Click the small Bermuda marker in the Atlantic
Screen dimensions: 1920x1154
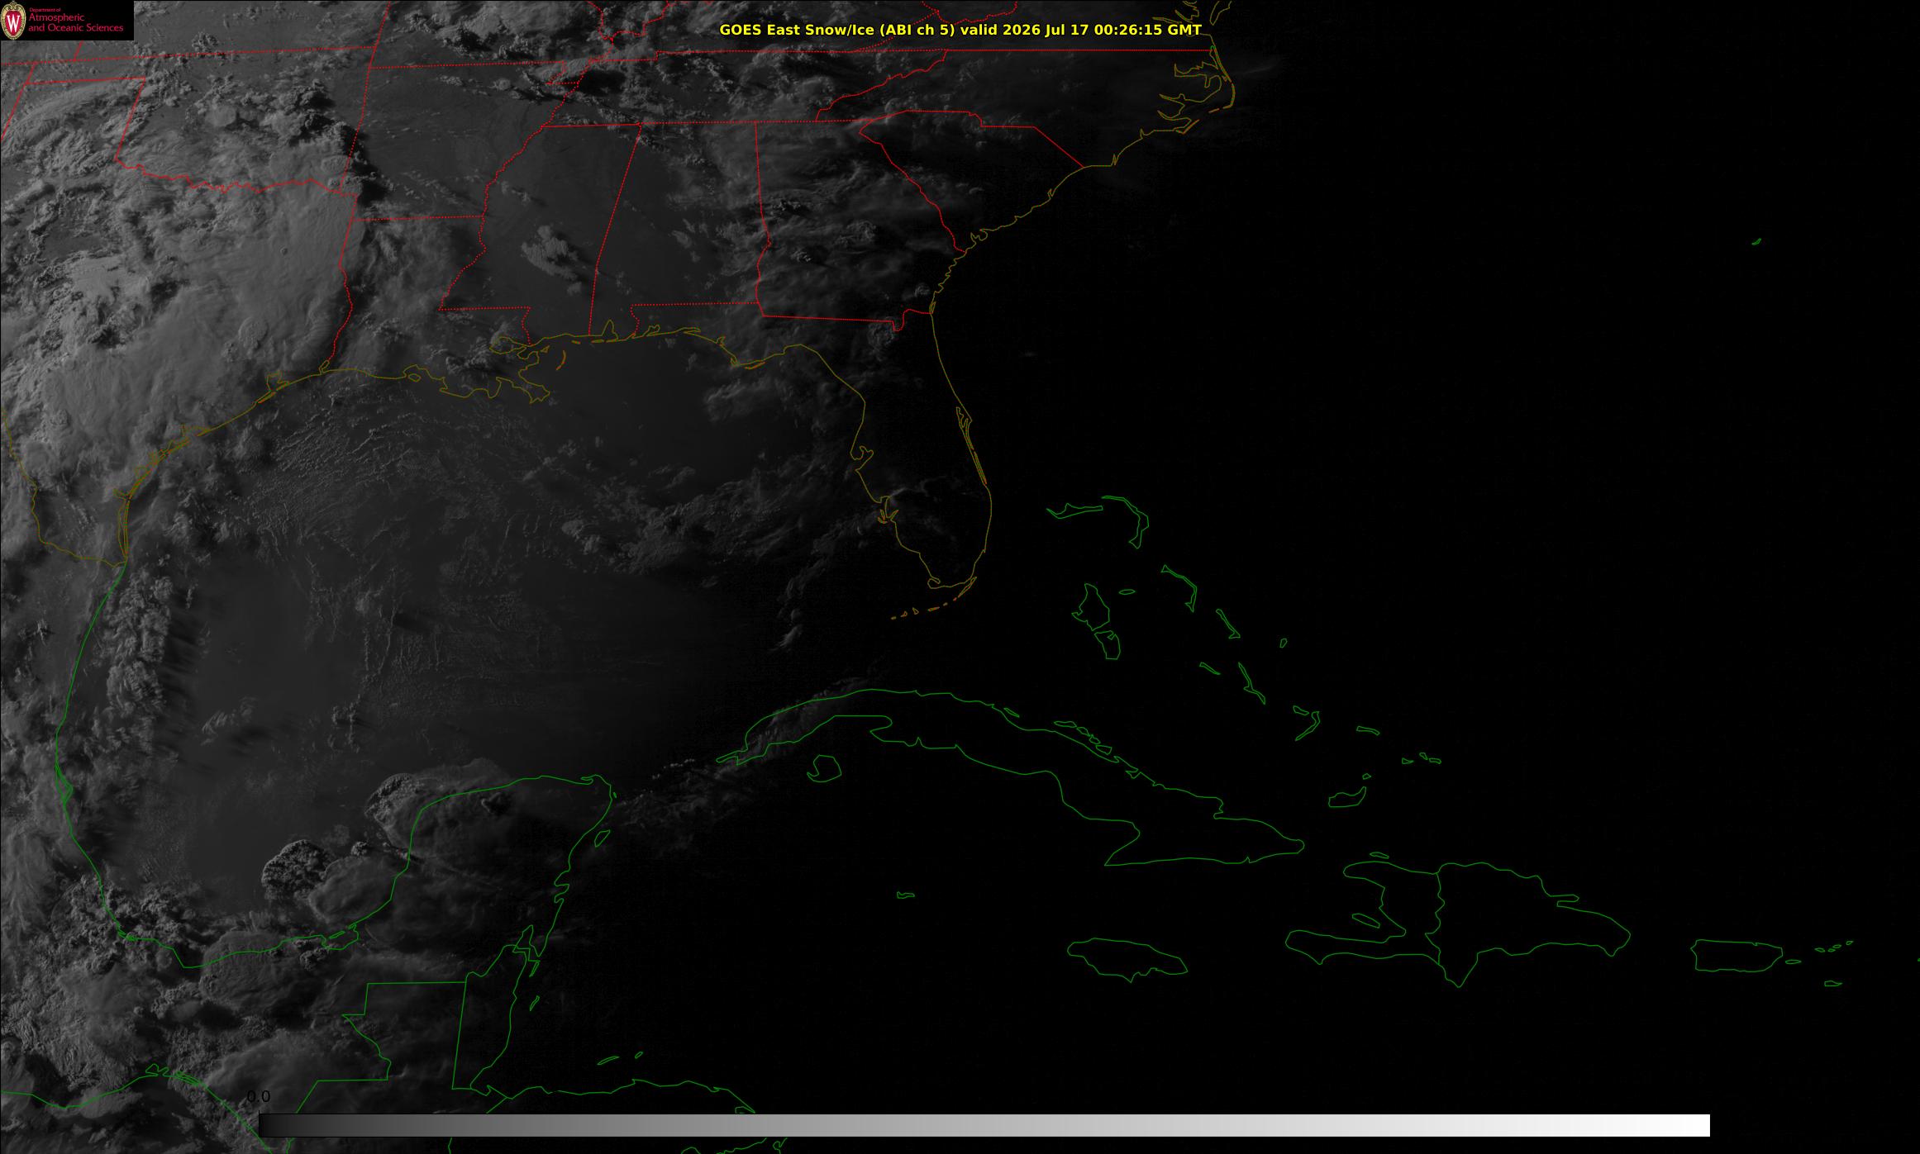1756,241
